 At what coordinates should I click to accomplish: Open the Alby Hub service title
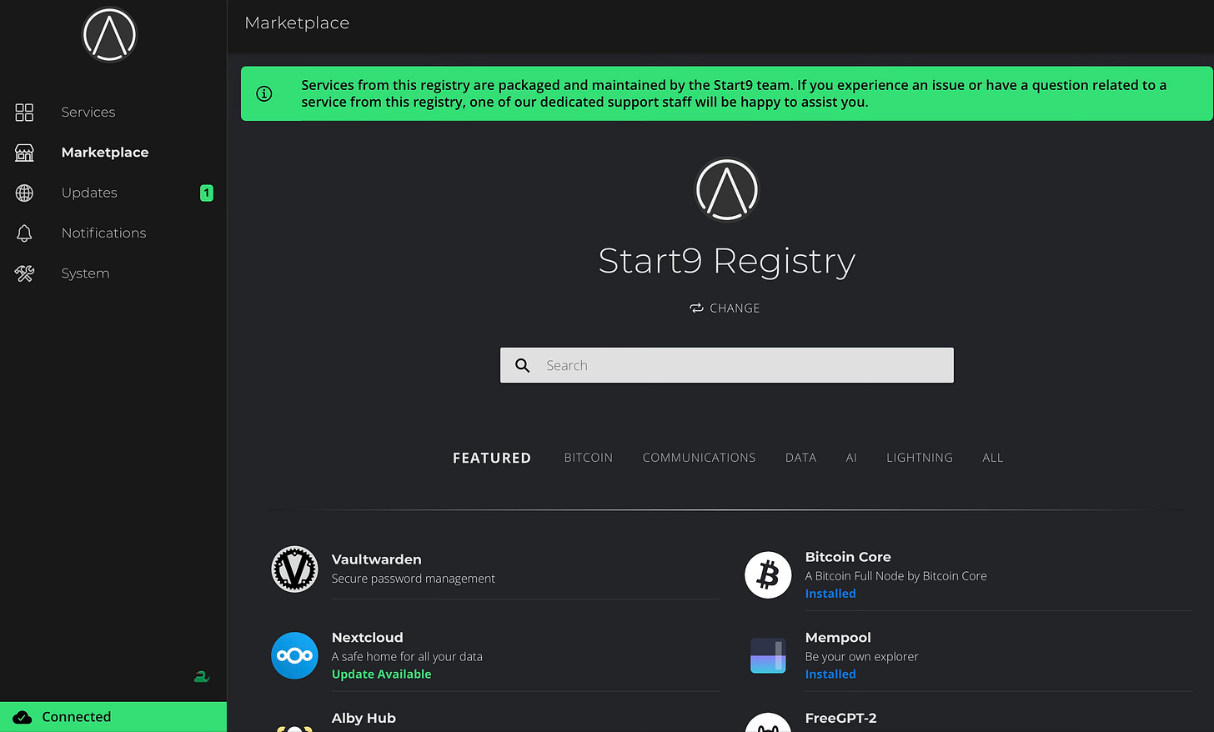tap(364, 719)
